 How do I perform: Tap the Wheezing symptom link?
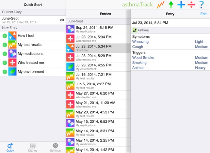tap(140, 42)
